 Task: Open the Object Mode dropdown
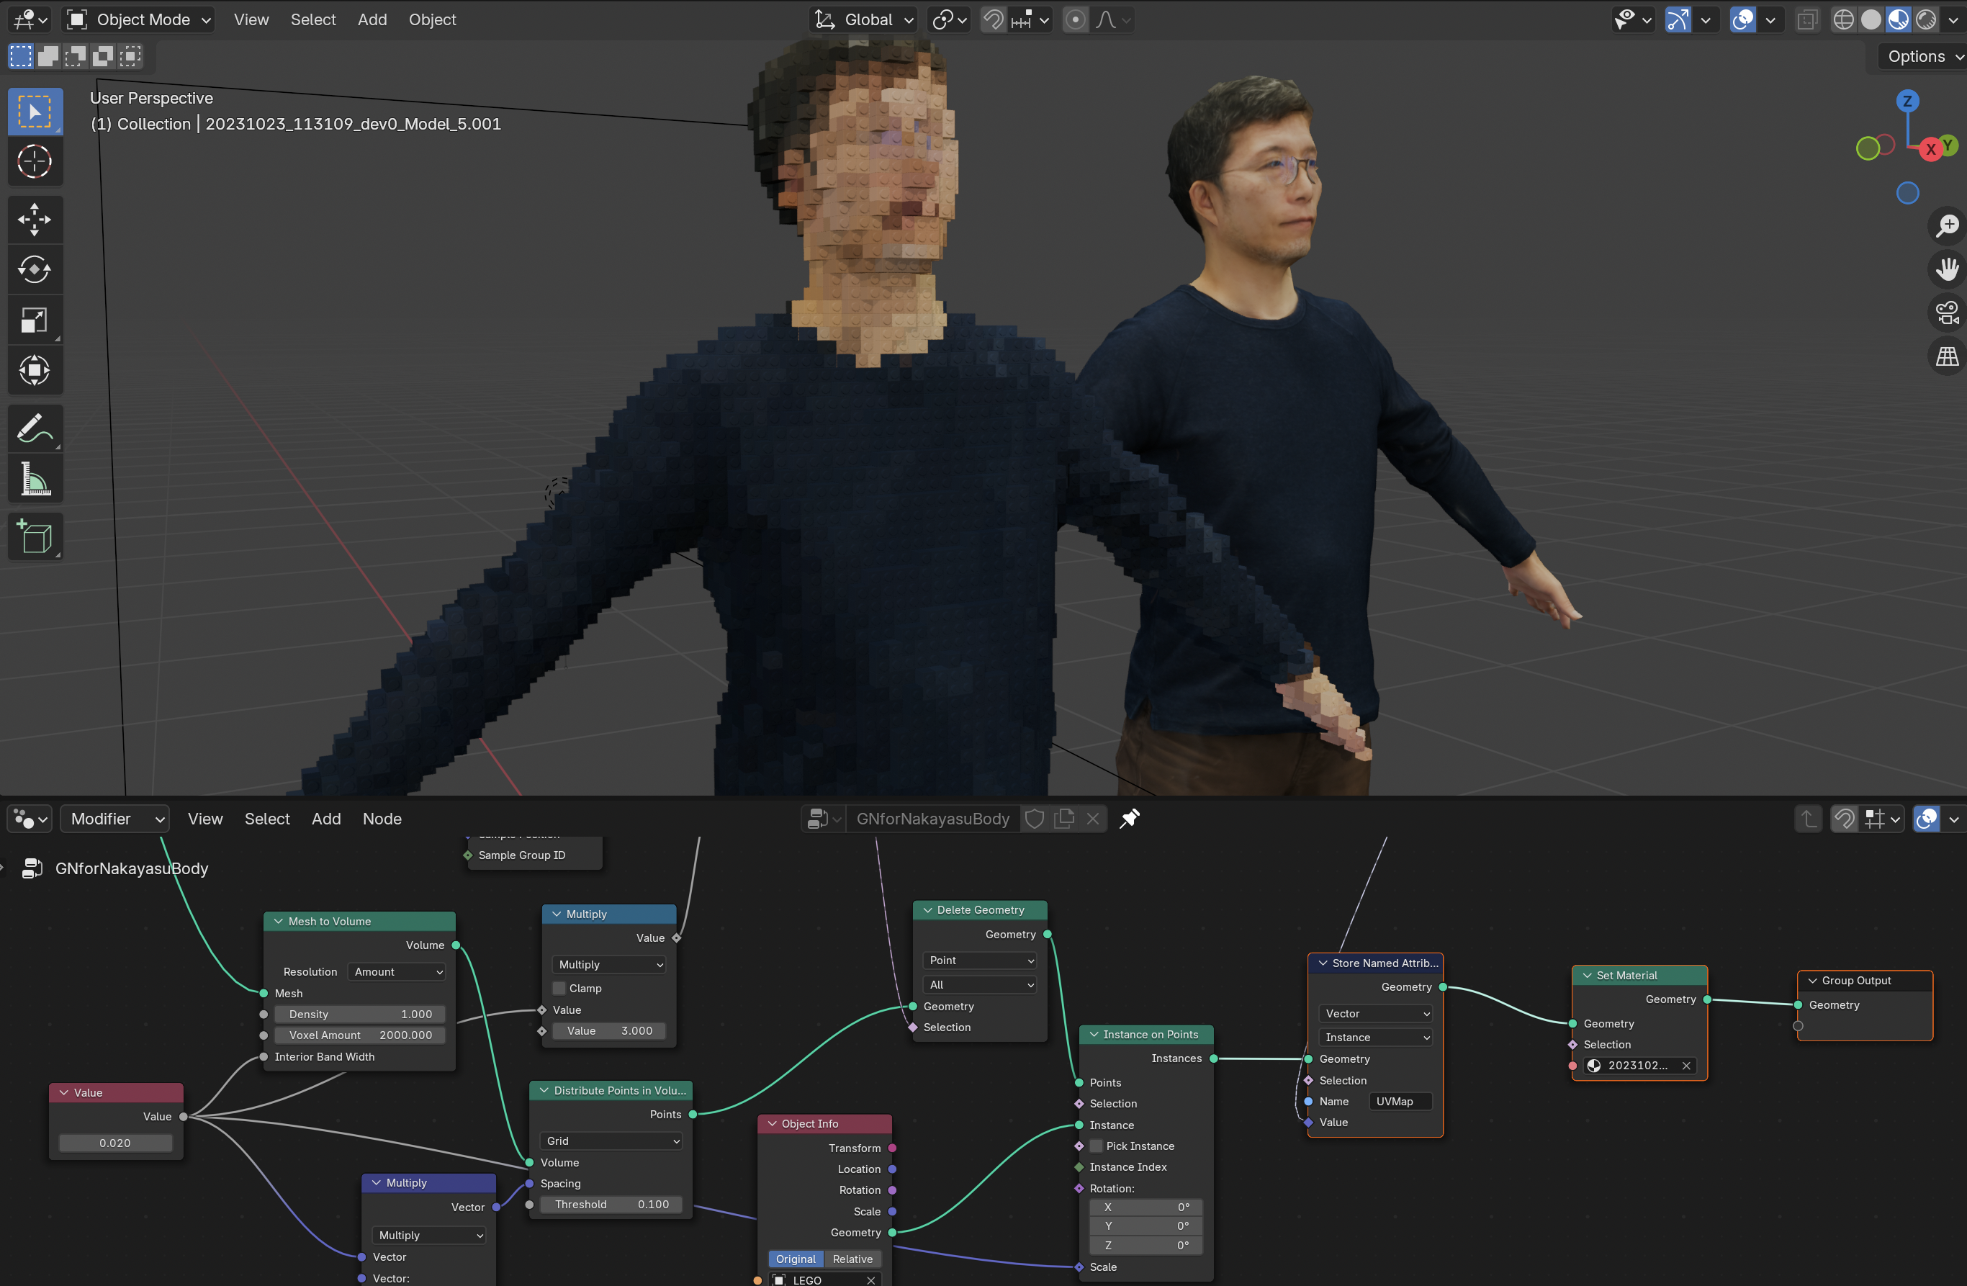pos(140,19)
